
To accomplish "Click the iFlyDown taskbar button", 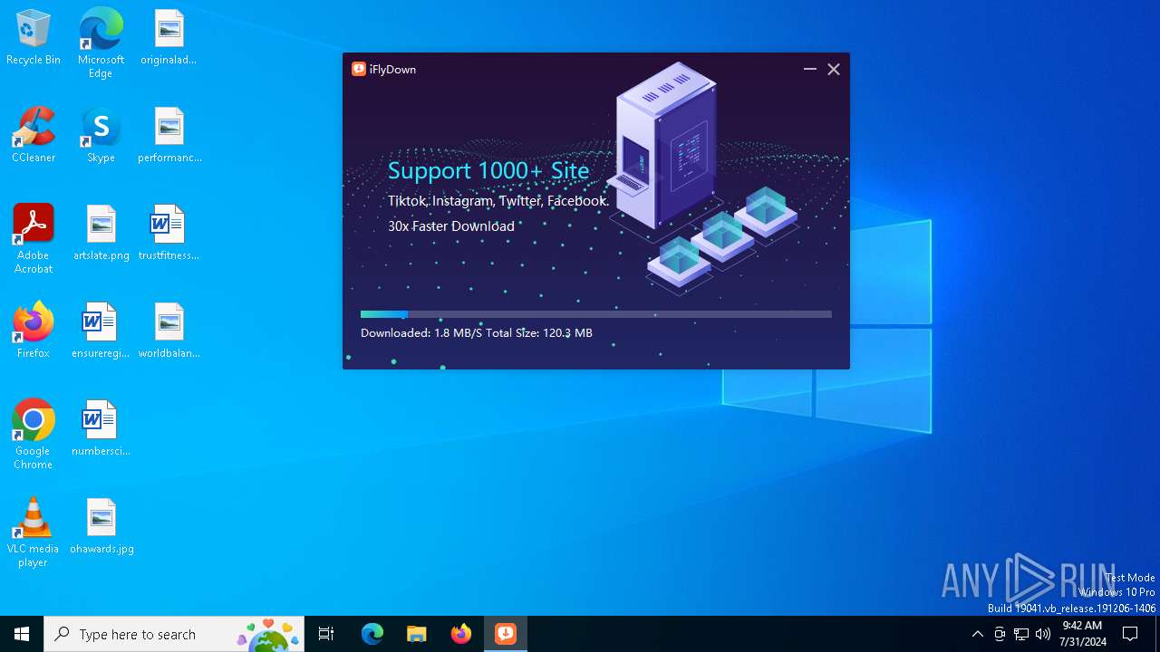I will click(506, 634).
